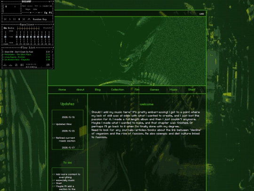Open the Equalizer Presets menu
The image size is (254, 191).
pyautogui.click(x=48, y=28)
